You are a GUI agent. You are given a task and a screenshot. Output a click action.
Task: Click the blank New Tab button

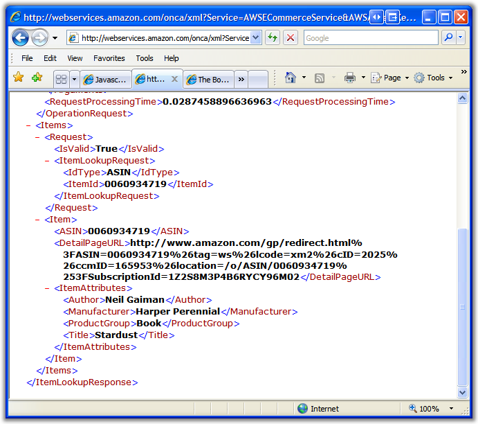click(x=258, y=80)
